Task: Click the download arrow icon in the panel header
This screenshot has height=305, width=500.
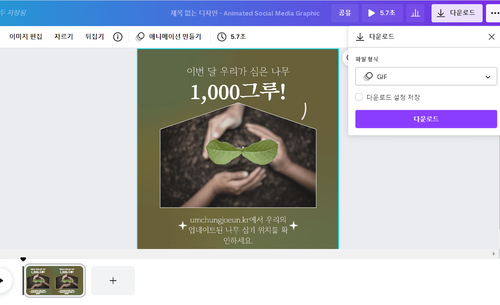Action: point(359,37)
